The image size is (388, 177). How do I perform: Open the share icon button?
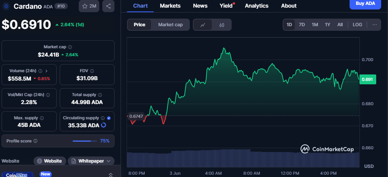[108, 6]
